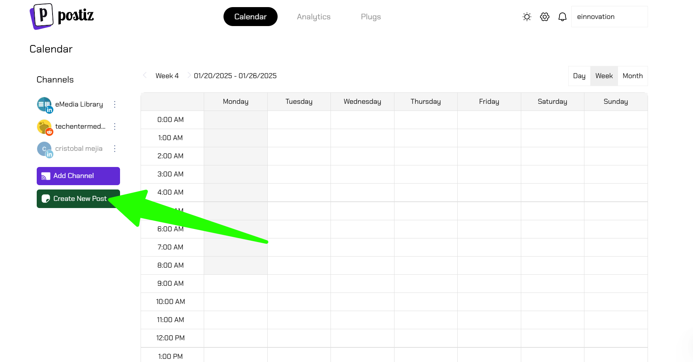Select the eMedia Library channel name
The height and width of the screenshot is (362, 693).
[x=79, y=104]
